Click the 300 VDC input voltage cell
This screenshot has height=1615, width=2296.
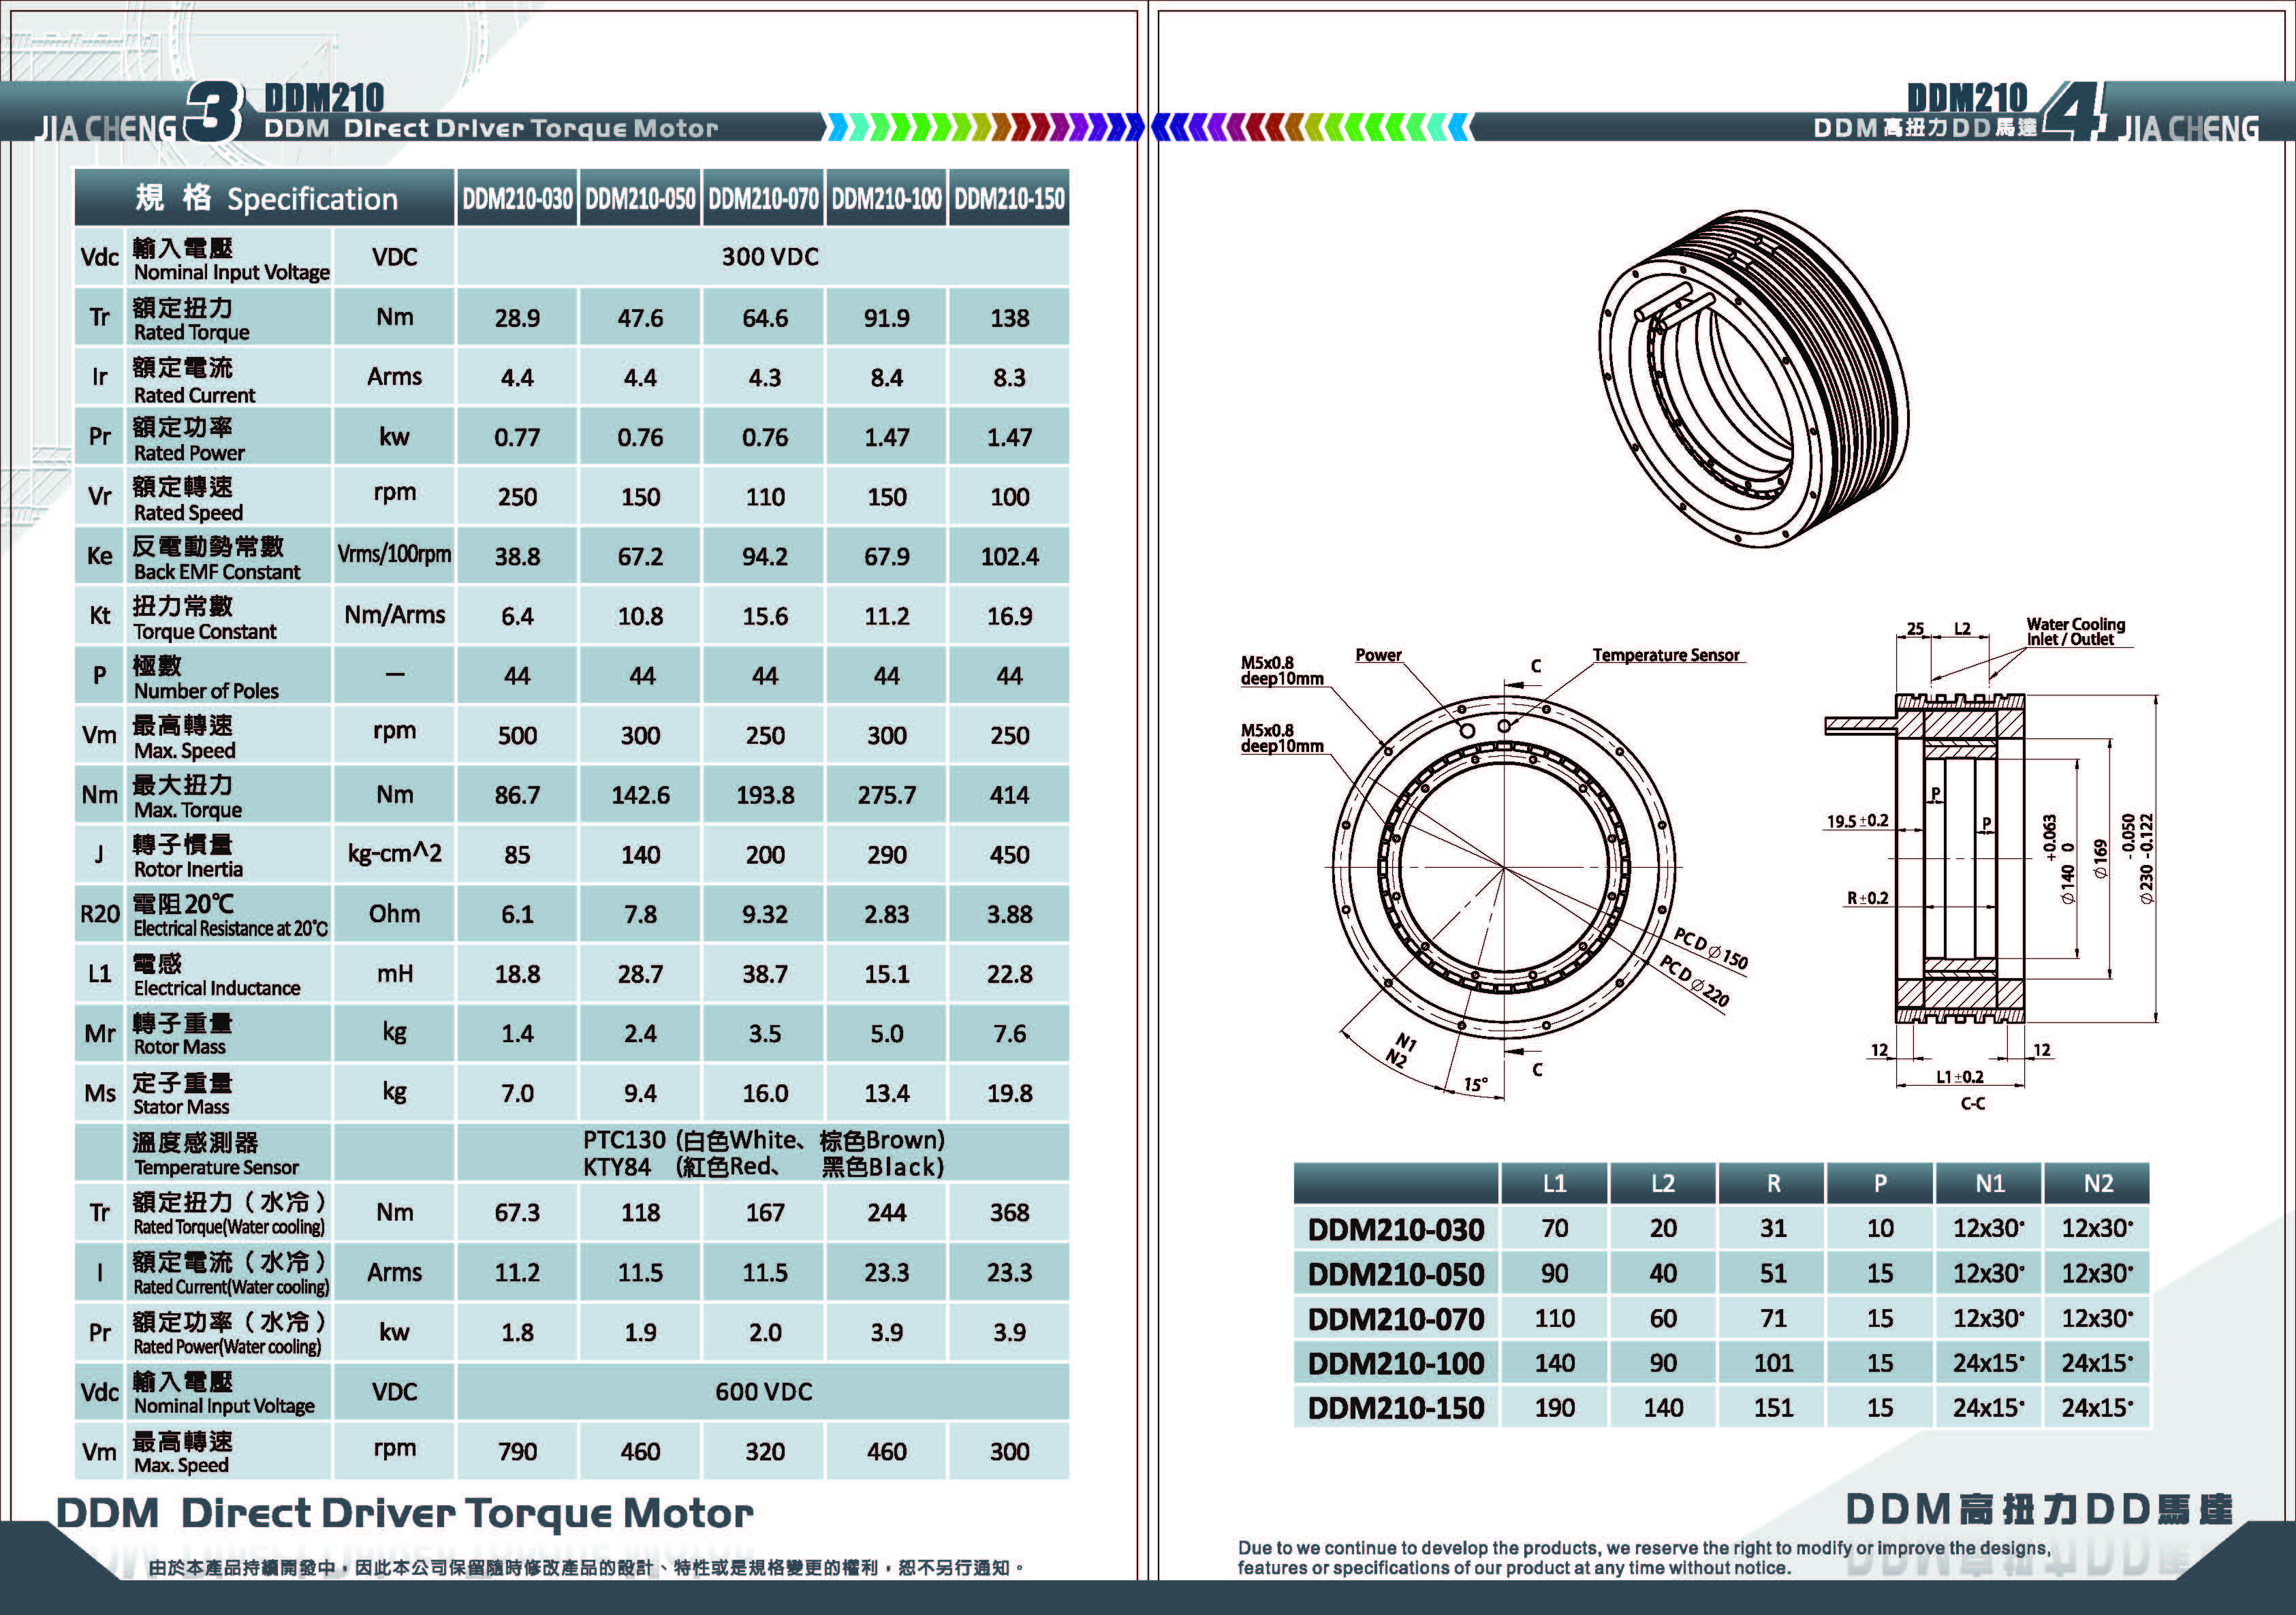tap(769, 257)
